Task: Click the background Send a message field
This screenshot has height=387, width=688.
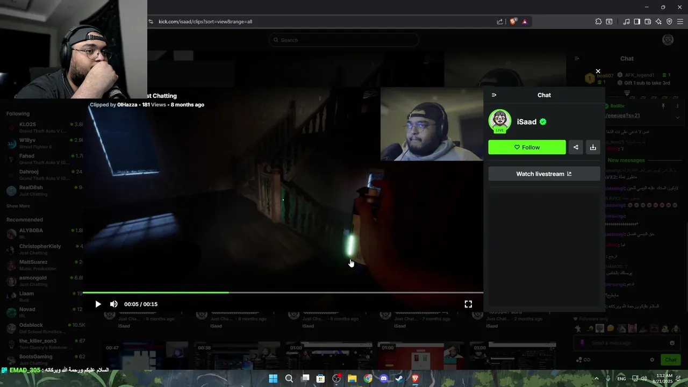Action: pos(626,343)
